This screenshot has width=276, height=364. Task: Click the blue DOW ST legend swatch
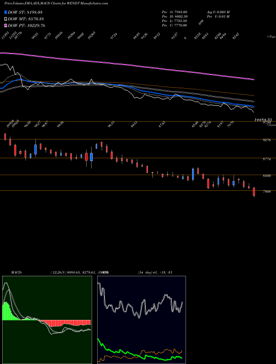point(6,12)
